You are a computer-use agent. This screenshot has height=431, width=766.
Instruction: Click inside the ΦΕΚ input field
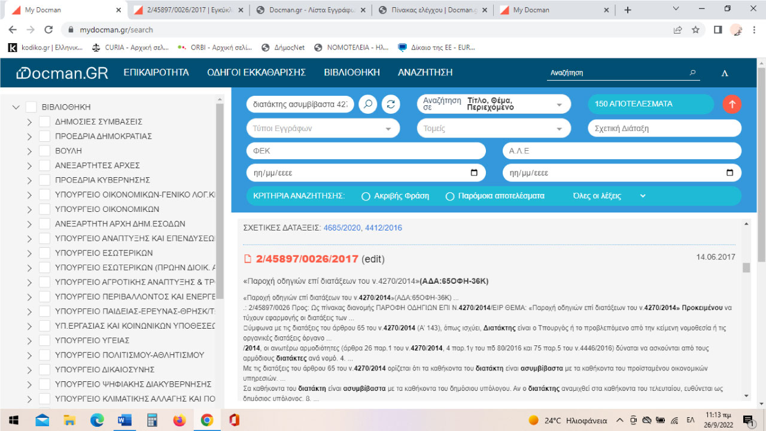tap(365, 150)
